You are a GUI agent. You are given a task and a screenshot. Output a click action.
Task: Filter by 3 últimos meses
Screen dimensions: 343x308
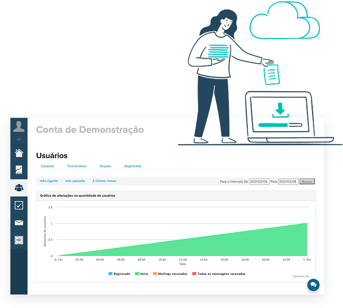[104, 181]
